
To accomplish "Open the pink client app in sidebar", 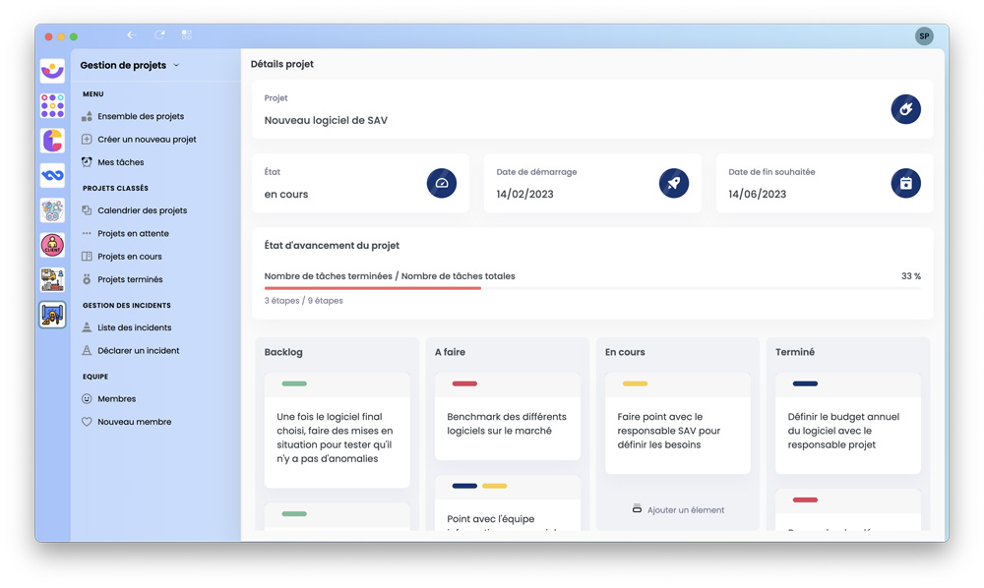I will point(52,245).
